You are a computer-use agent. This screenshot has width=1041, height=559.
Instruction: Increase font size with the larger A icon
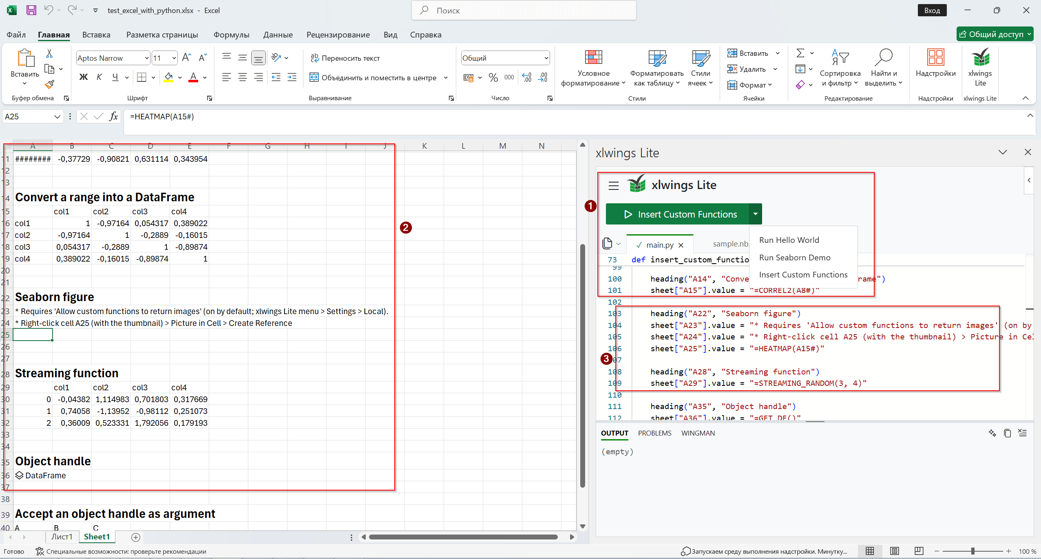point(186,57)
